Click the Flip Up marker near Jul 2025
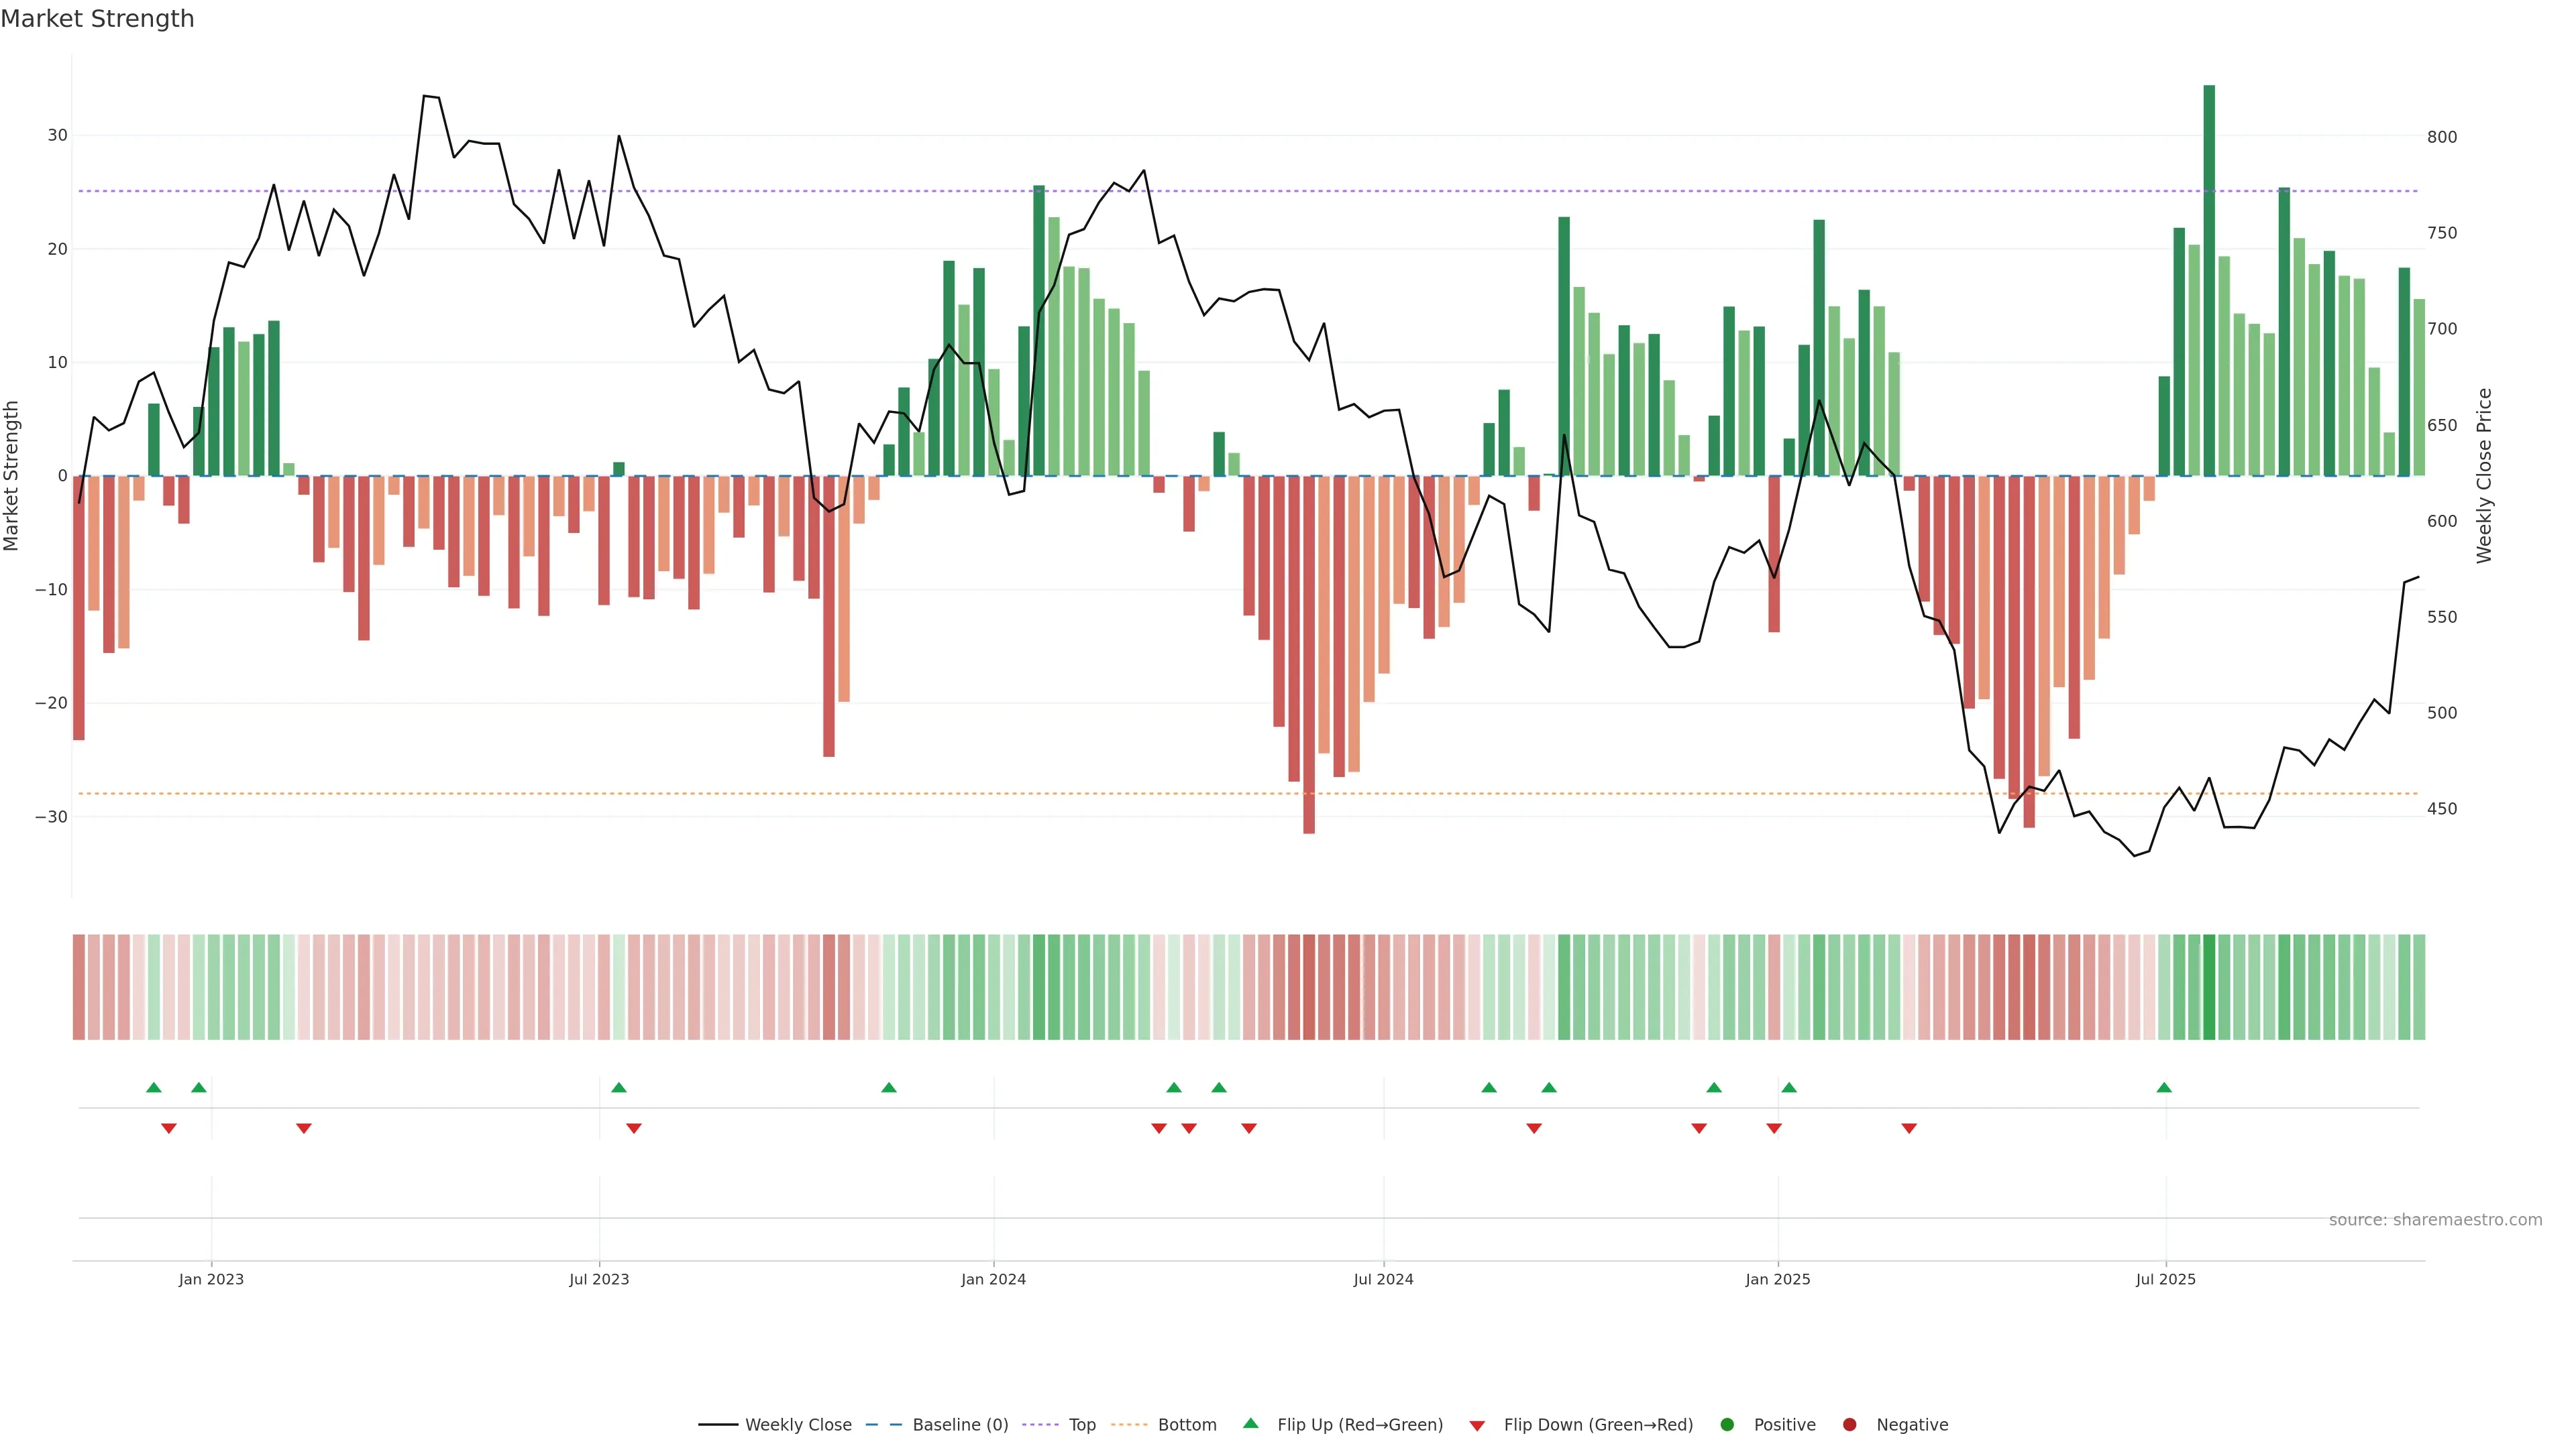 (x=2164, y=1087)
